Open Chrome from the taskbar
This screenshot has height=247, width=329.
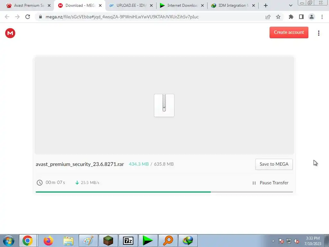(x=28, y=241)
